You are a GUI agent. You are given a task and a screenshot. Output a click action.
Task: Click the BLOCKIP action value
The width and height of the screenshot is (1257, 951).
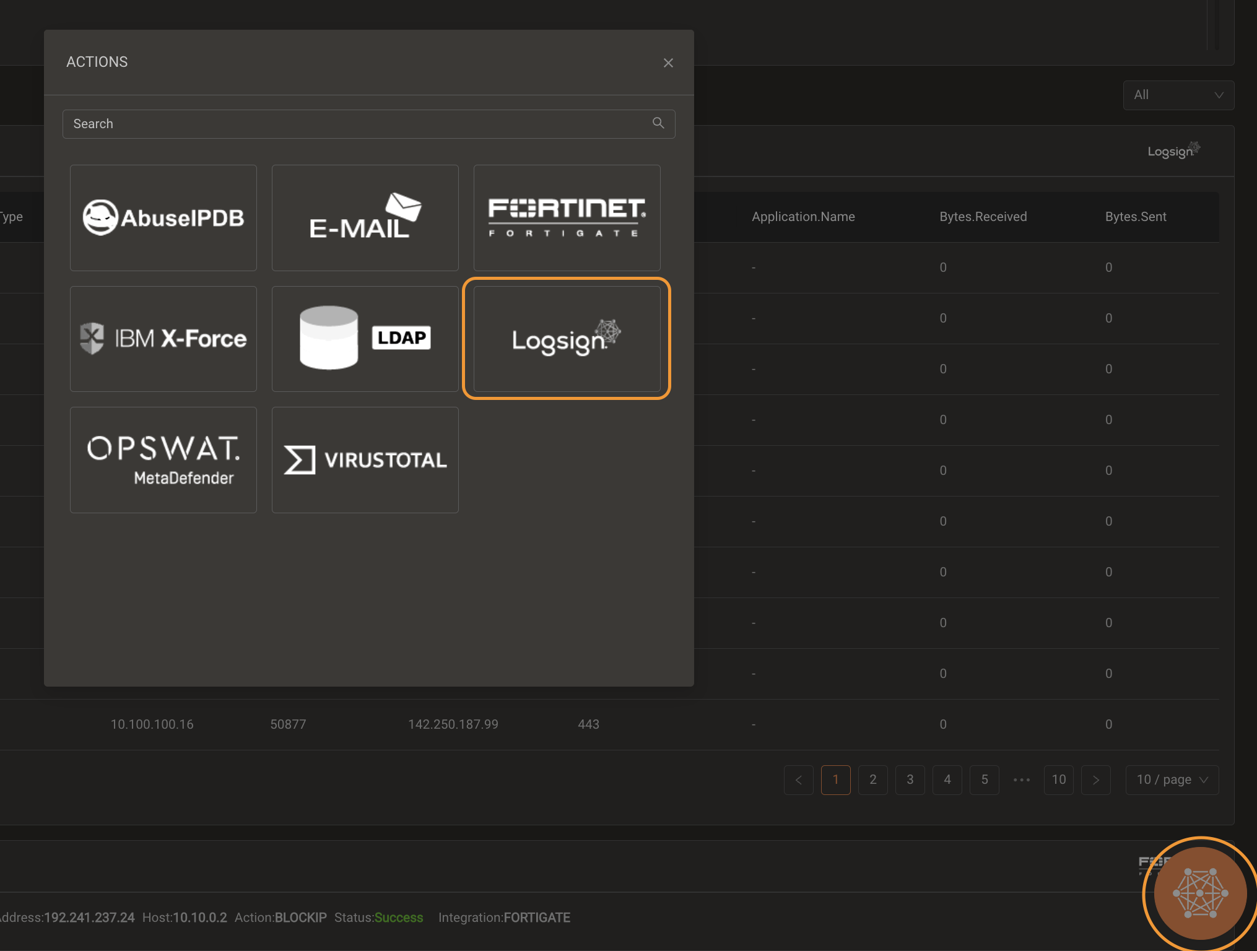pyautogui.click(x=300, y=918)
